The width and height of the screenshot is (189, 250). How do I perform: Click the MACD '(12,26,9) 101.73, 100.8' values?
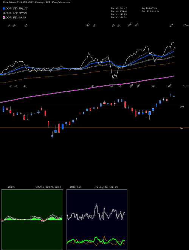tap(48, 187)
